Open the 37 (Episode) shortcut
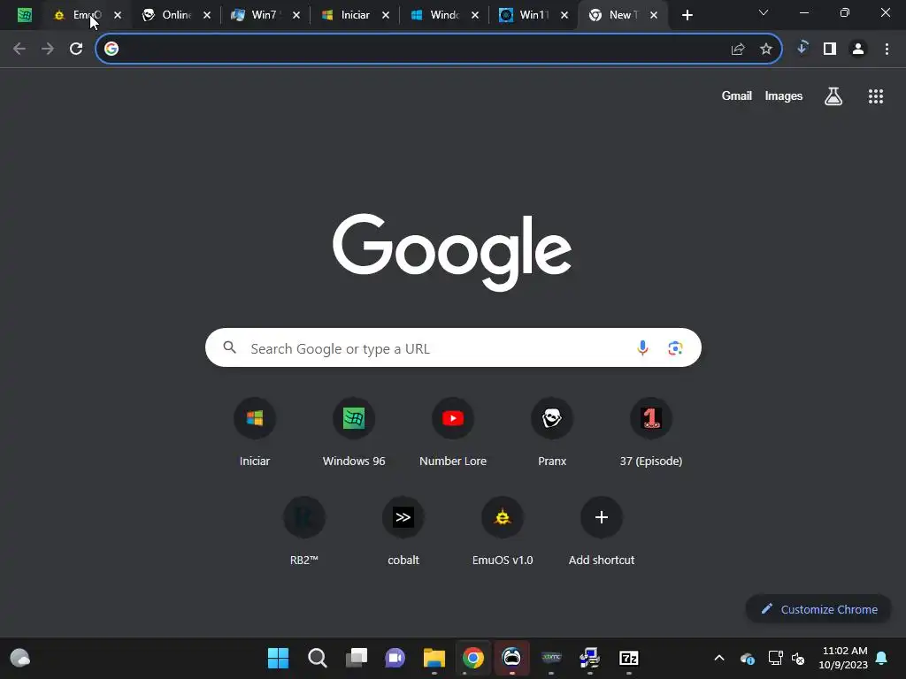The width and height of the screenshot is (906, 679). click(x=650, y=418)
